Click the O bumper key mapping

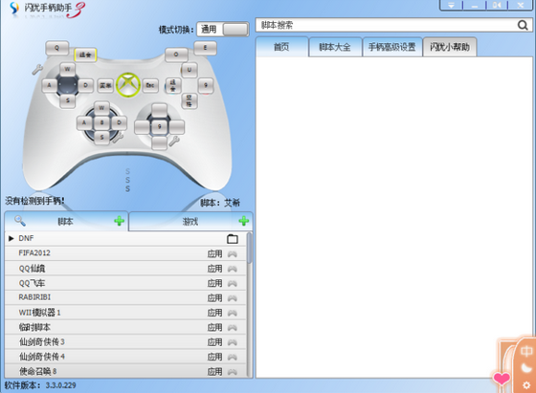tap(176, 55)
